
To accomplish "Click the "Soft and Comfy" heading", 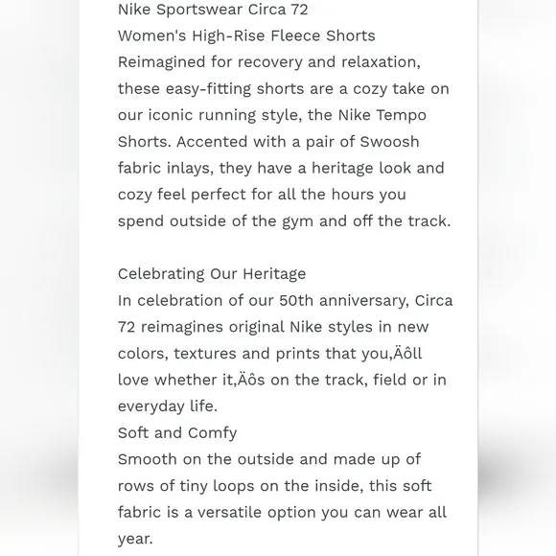I will tap(177, 433).
